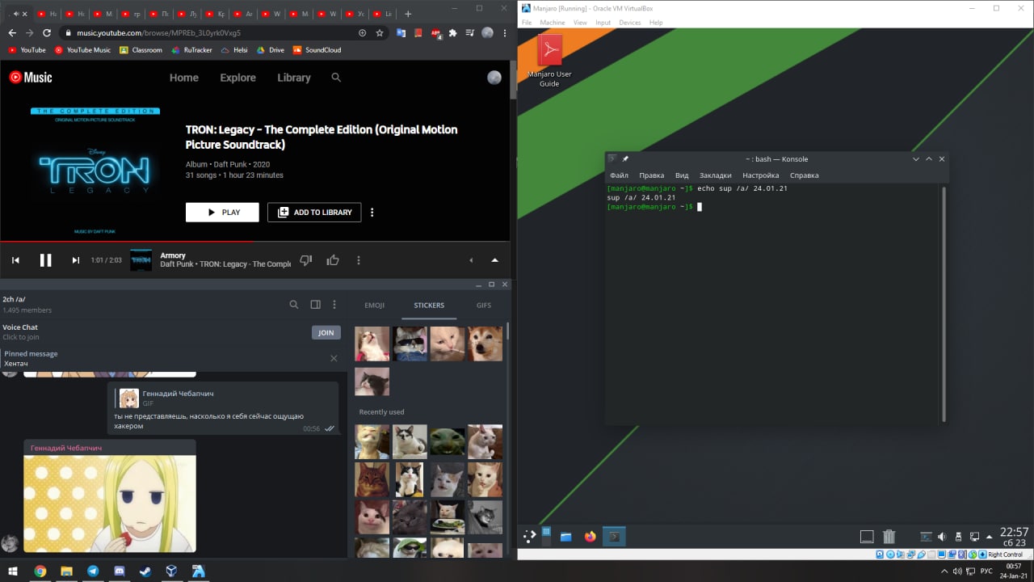
Task: Open the Konsole Вид menu
Action: coord(682,175)
